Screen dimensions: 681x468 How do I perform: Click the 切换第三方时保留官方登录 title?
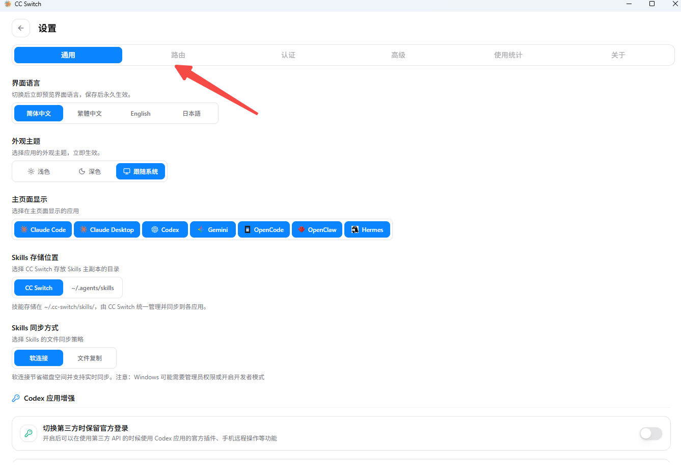click(86, 428)
